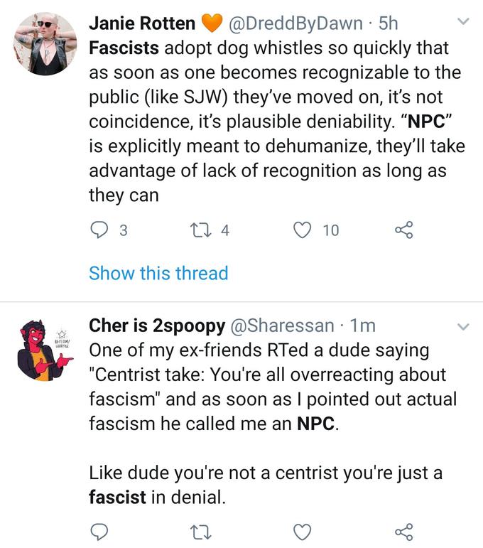Click the 5h timestamp on Janie's tweet

[x=389, y=23]
